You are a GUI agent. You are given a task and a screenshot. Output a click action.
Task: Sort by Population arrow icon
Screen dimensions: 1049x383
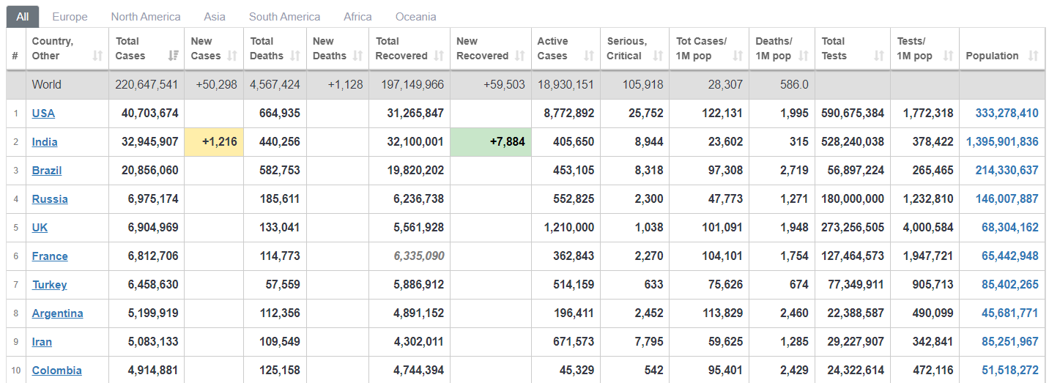1034,56
